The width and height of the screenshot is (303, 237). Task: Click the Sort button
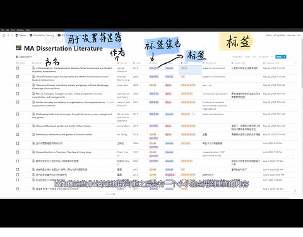point(254,57)
